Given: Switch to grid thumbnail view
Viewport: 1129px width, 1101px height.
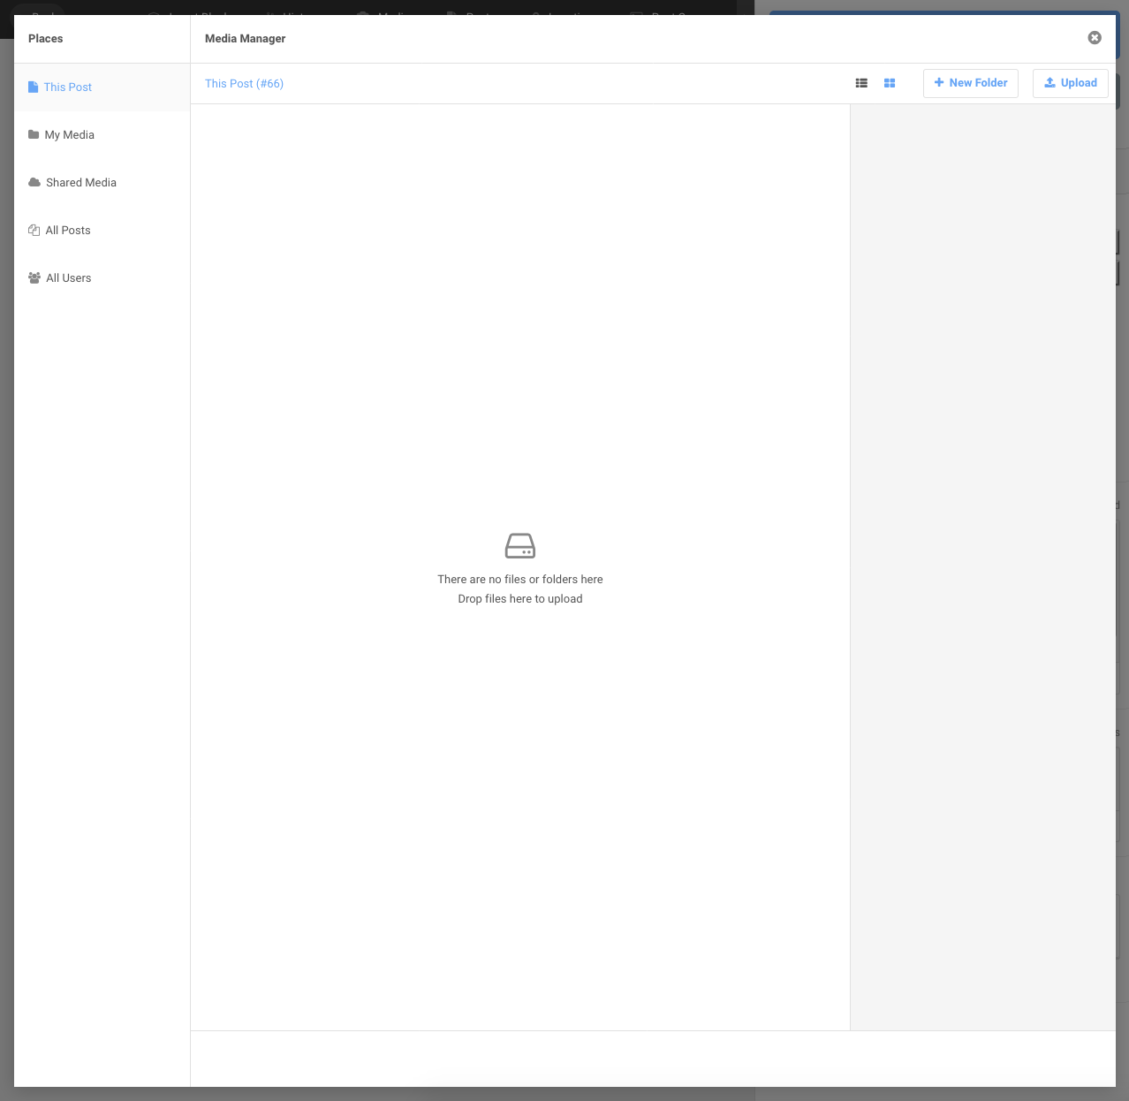Looking at the screenshot, I should coord(890,83).
